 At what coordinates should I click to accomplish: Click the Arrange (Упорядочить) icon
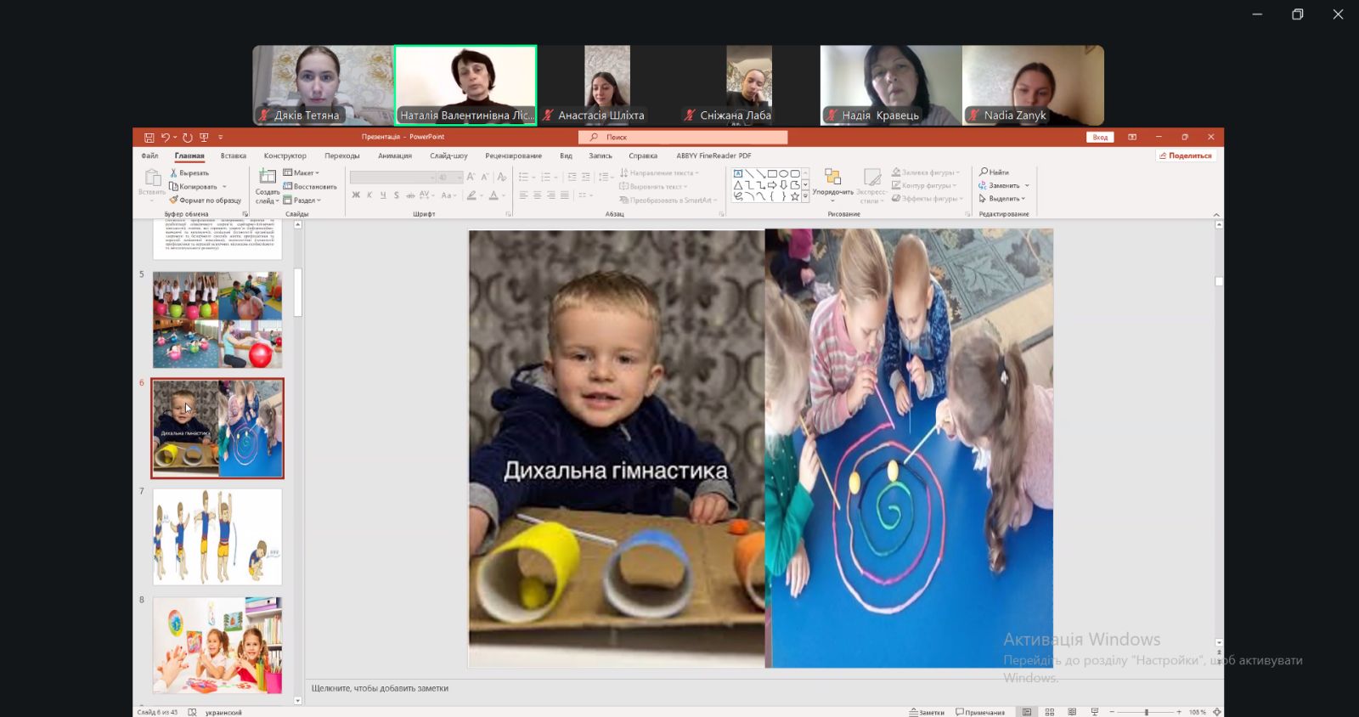(832, 178)
